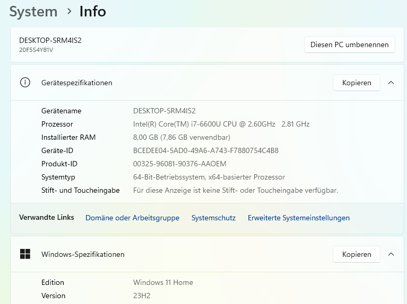Click the Info breadcrumb title
Viewport: 407px width, 304px height.
93,12
